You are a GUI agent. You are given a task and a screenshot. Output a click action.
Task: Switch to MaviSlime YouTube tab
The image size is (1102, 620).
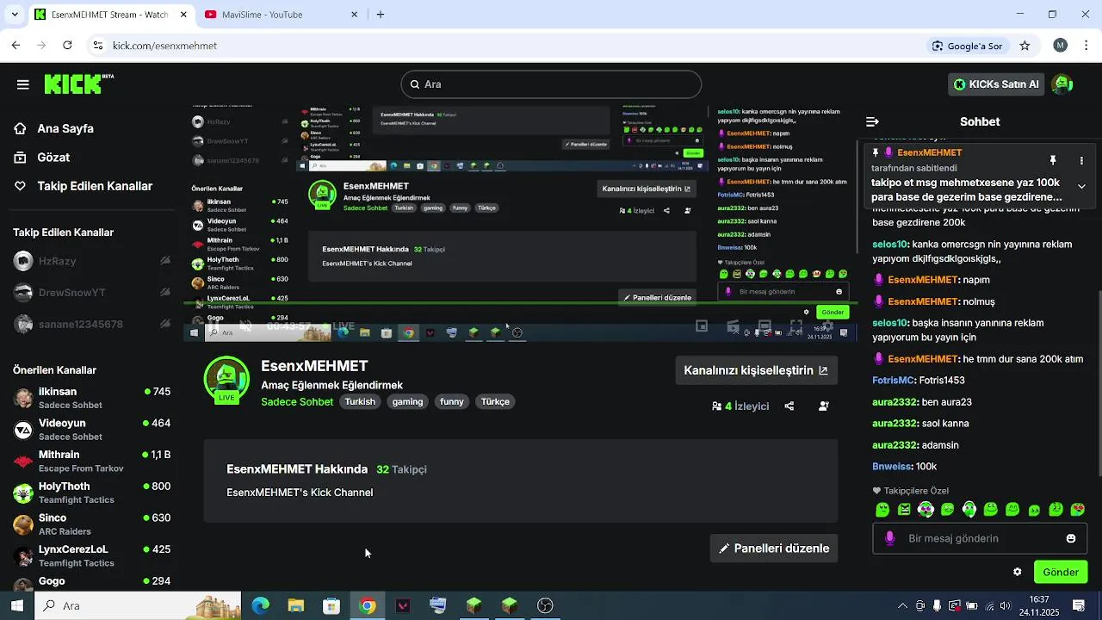point(282,15)
